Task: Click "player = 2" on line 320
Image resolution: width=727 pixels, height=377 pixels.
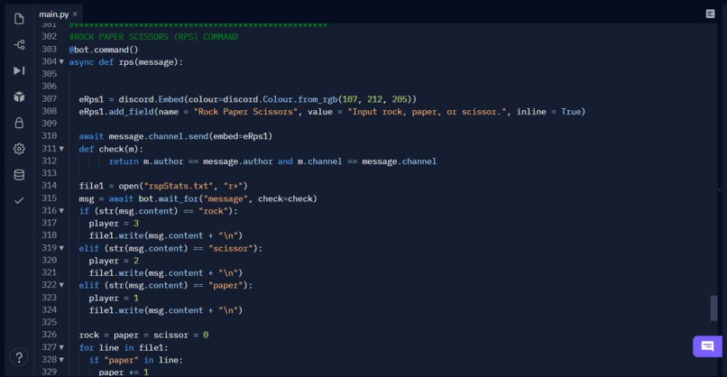Action: (x=114, y=261)
